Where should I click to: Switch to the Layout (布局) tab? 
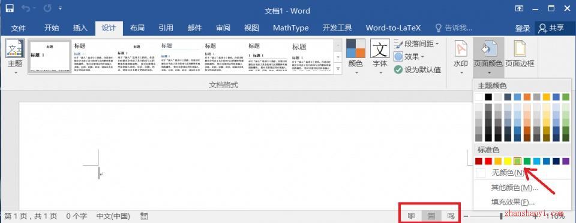coord(137,28)
